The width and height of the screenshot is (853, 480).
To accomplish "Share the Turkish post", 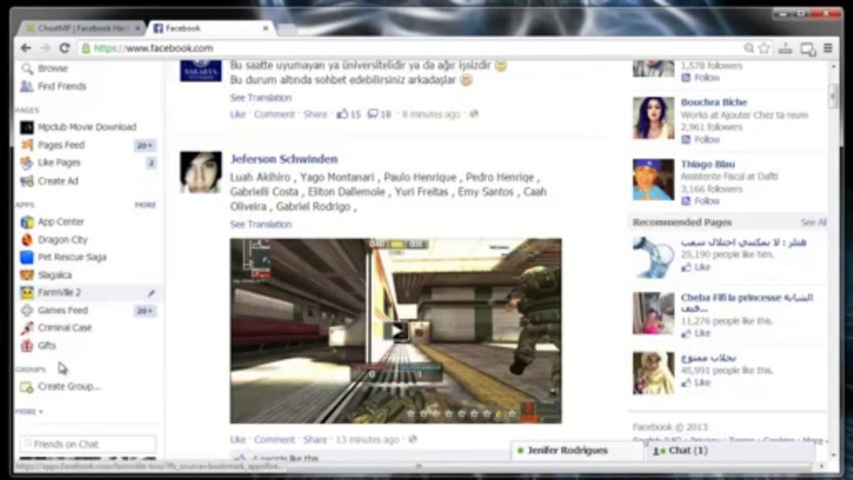I will pos(315,114).
